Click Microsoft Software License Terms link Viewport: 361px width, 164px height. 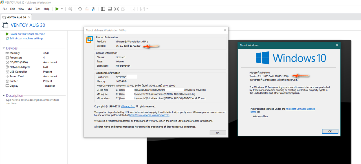click(300, 109)
